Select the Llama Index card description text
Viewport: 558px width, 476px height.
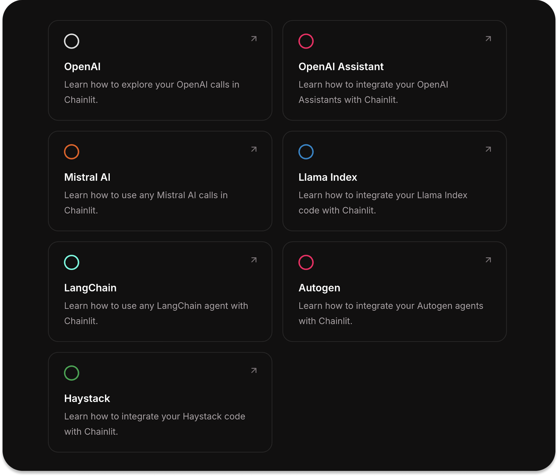[383, 202]
